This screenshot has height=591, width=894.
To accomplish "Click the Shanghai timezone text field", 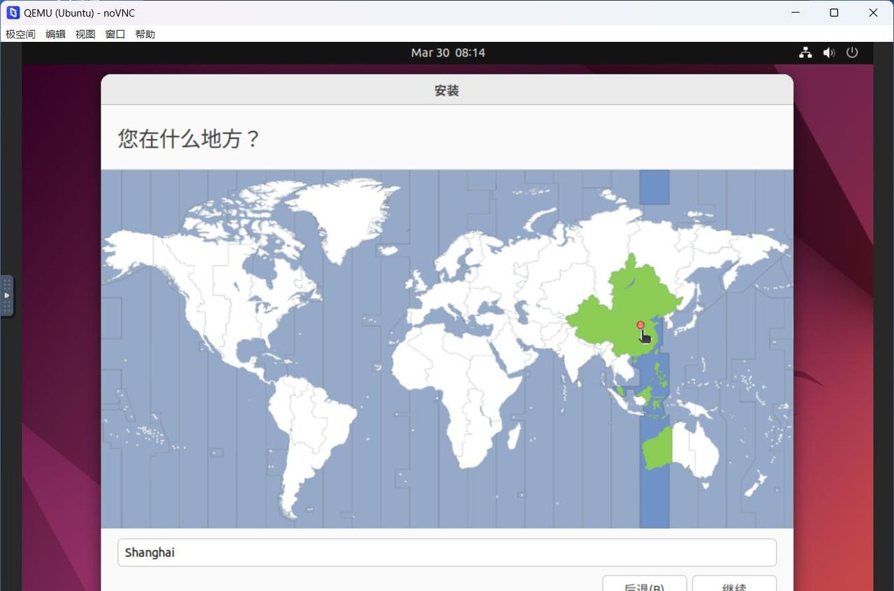I will point(447,553).
